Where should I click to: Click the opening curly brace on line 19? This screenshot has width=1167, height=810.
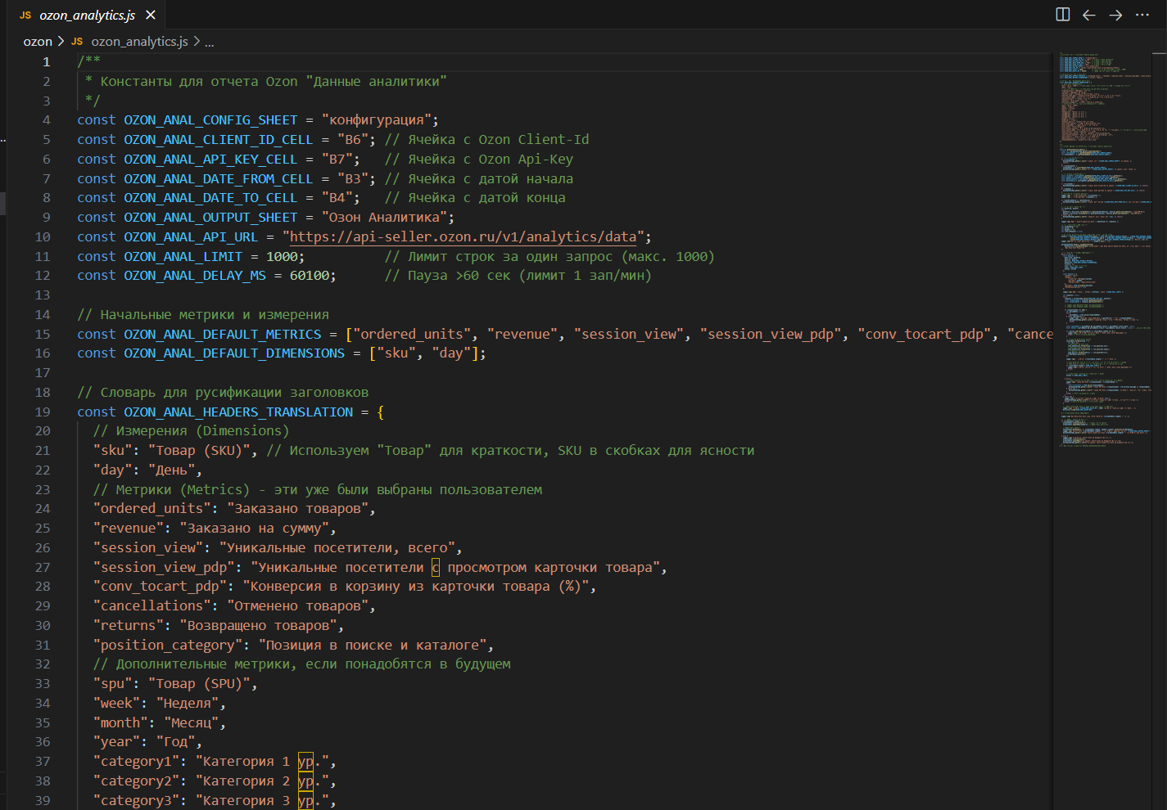coord(381,412)
